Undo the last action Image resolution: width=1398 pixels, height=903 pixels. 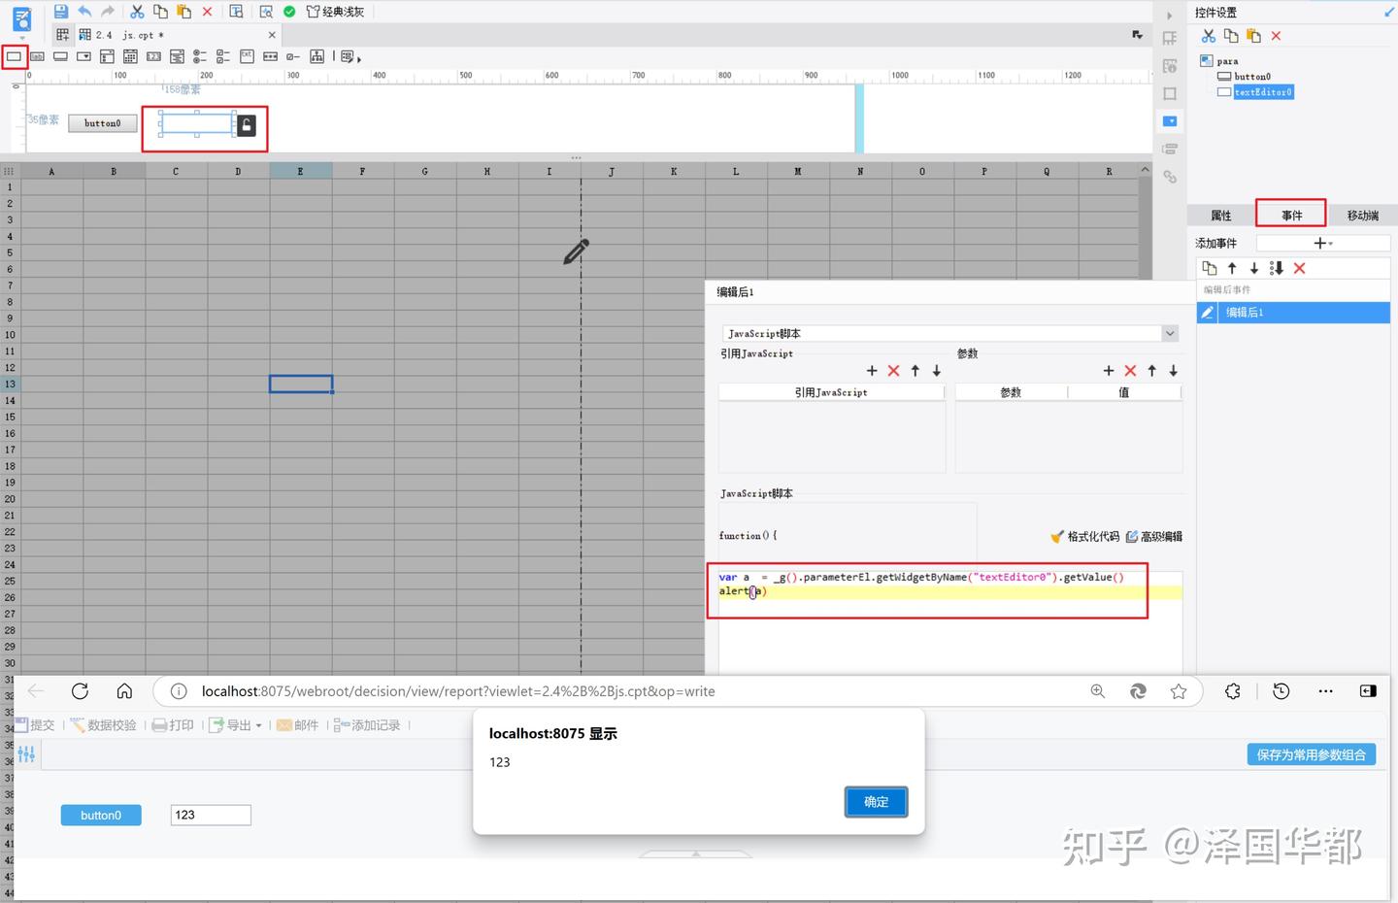(83, 11)
